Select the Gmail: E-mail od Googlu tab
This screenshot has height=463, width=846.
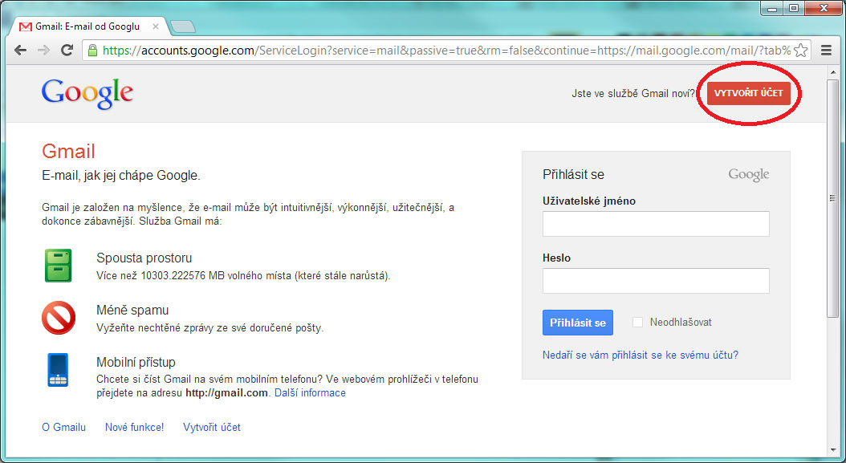click(91, 26)
